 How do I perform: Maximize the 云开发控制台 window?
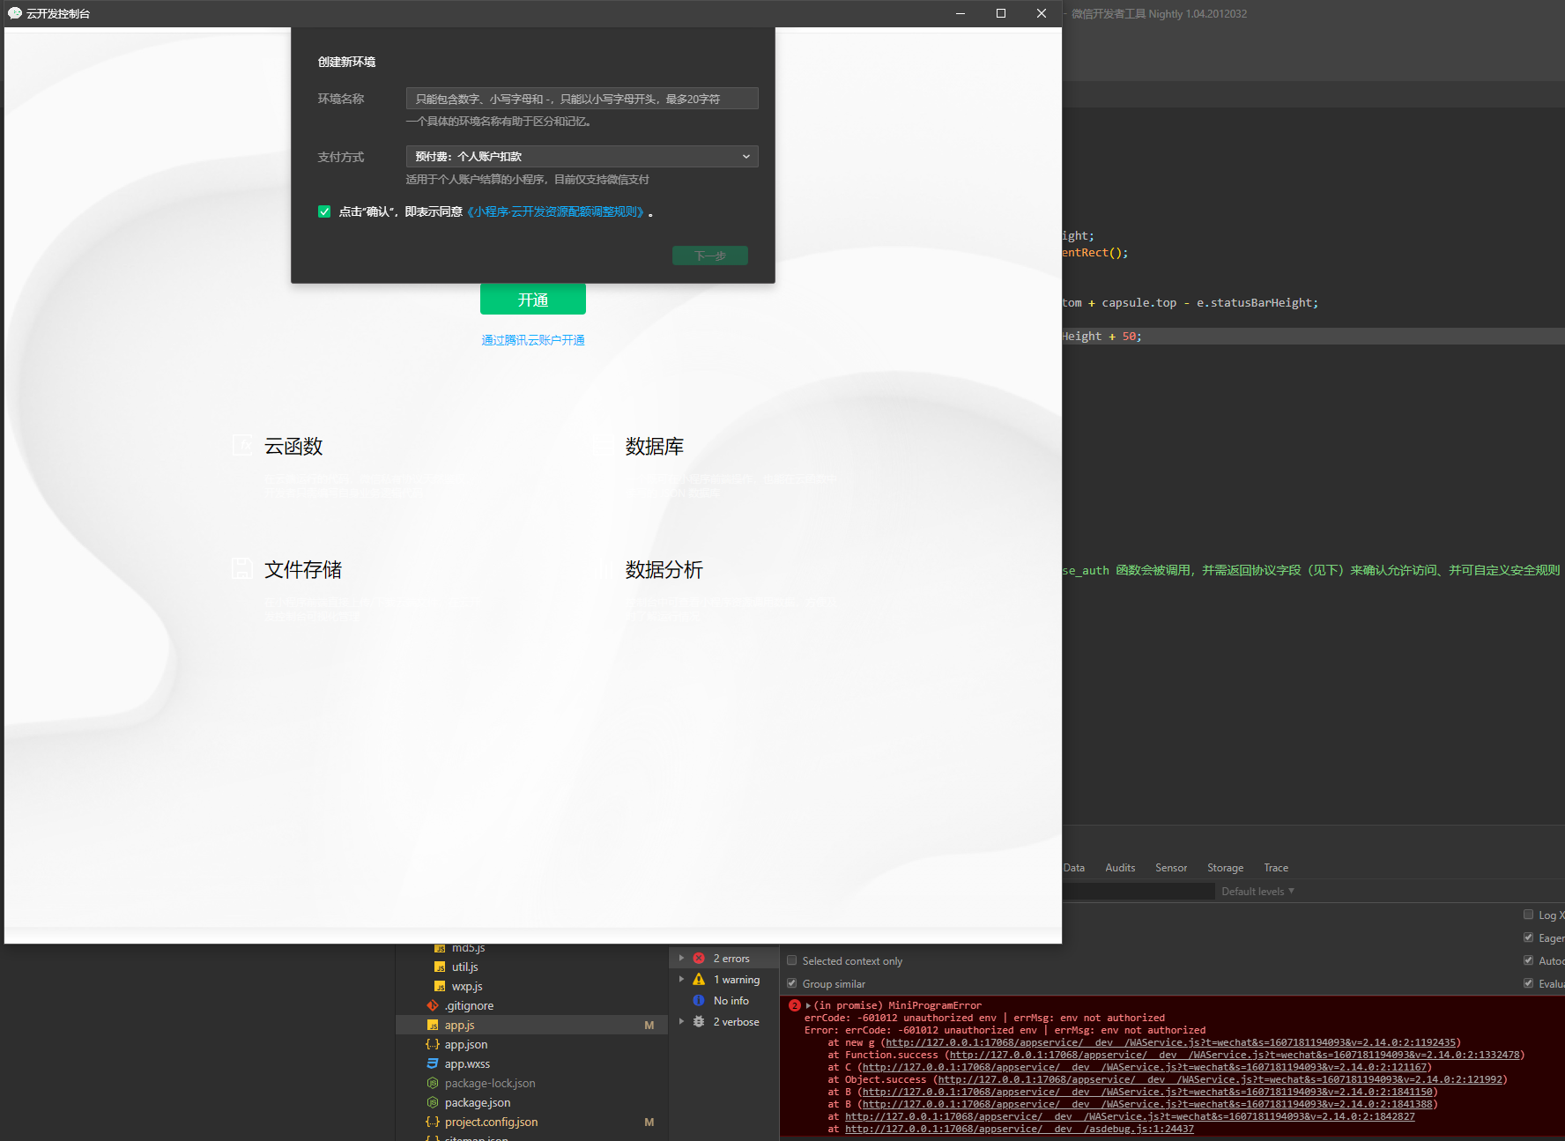point(1001,13)
